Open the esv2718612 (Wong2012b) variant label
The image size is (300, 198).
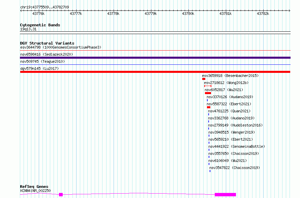pos(226,83)
